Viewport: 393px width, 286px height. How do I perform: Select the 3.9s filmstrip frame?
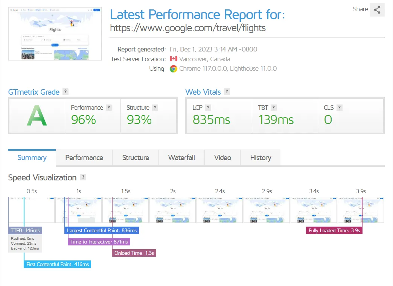point(361,210)
